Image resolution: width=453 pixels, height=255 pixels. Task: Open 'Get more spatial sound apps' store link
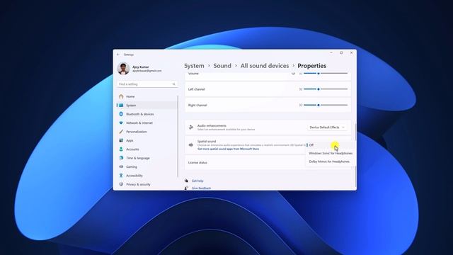[228, 149]
